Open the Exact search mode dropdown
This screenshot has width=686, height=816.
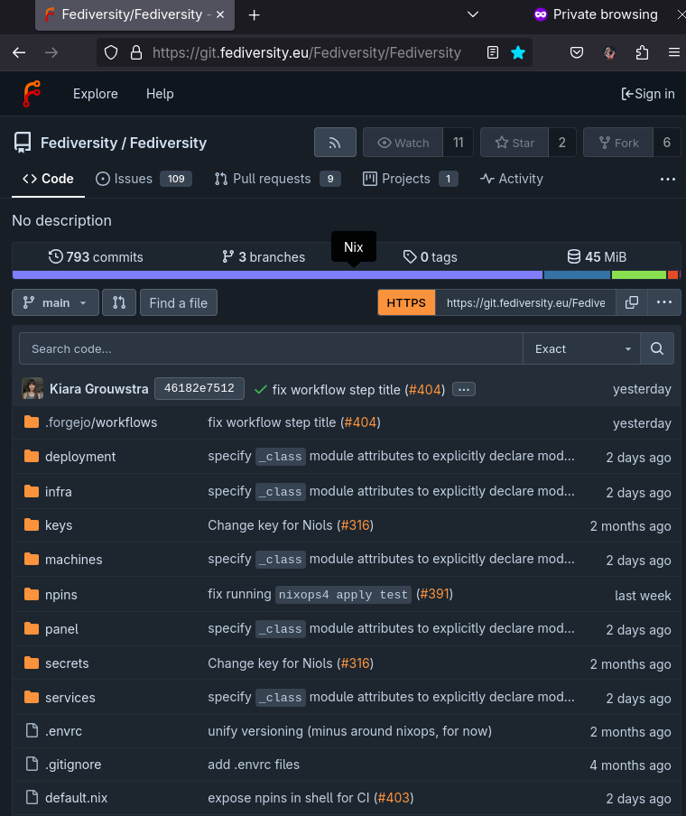[582, 348]
